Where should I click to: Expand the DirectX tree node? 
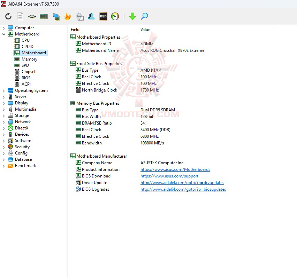pyautogui.click(x=3, y=128)
